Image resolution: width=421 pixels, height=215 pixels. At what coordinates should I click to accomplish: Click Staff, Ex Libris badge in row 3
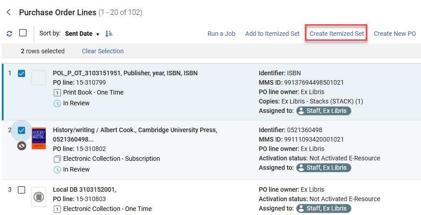[323, 209]
